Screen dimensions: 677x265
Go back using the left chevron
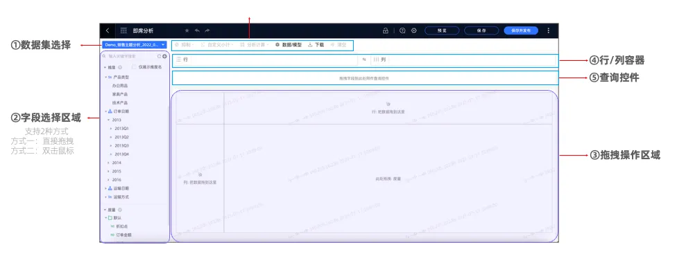click(x=107, y=30)
